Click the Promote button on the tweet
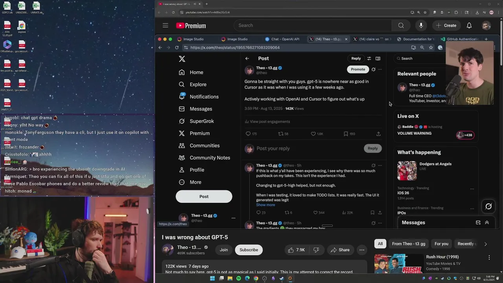The image size is (503, 283). point(358,69)
